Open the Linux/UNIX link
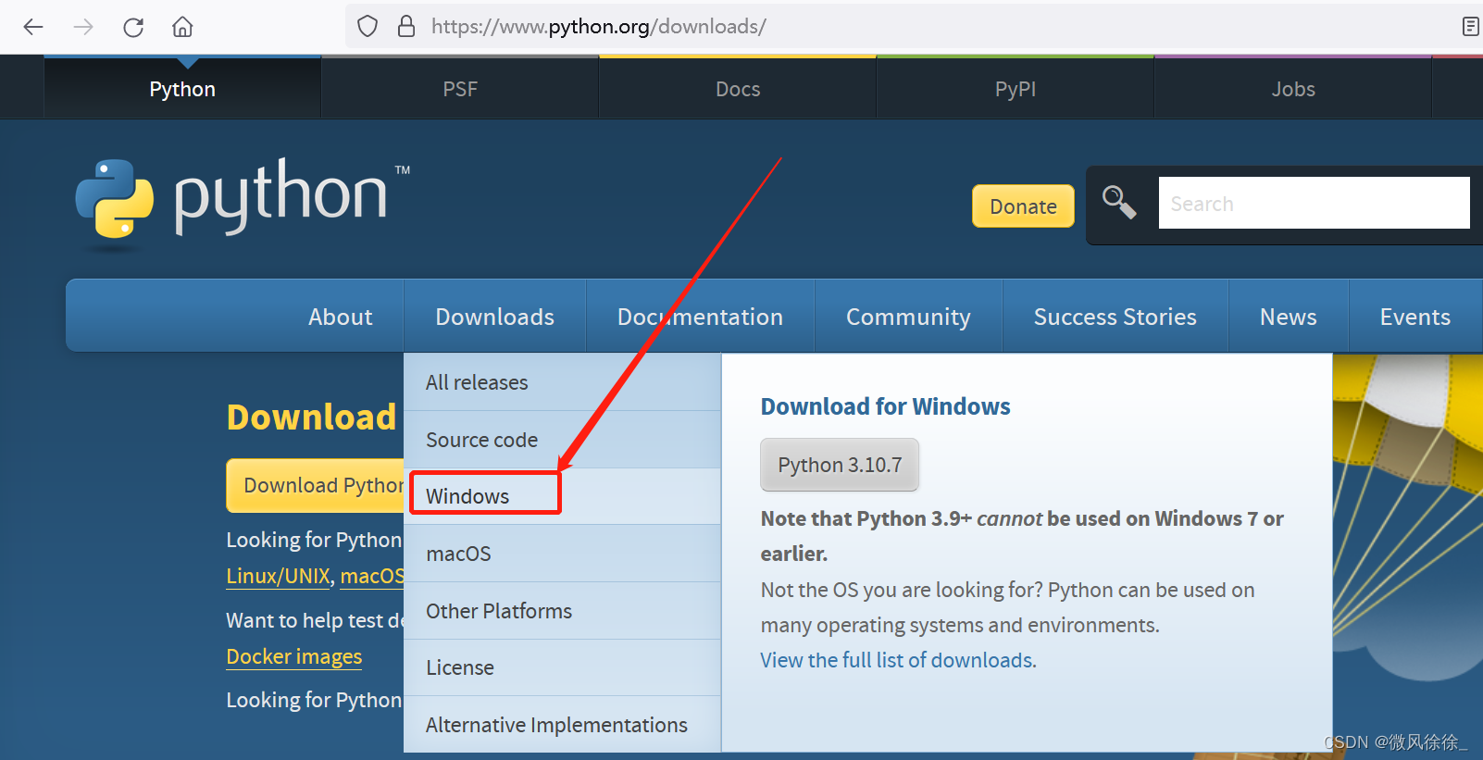This screenshot has width=1483, height=760. tap(278, 576)
